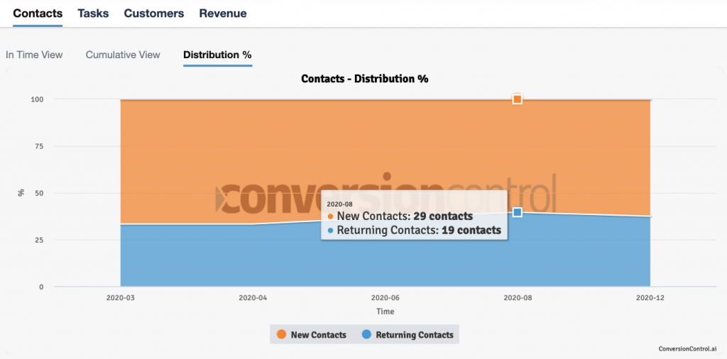Click the 2020-06 x-axis label
727x359 pixels.
click(385, 298)
